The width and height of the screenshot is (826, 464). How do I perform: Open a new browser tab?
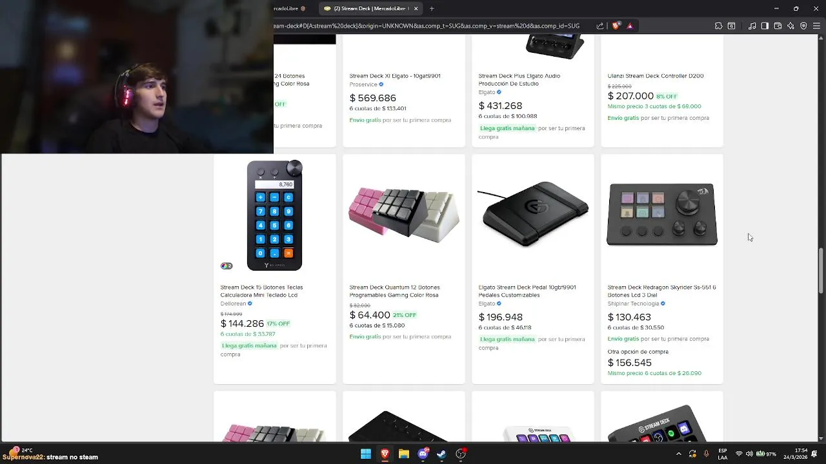tap(432, 8)
